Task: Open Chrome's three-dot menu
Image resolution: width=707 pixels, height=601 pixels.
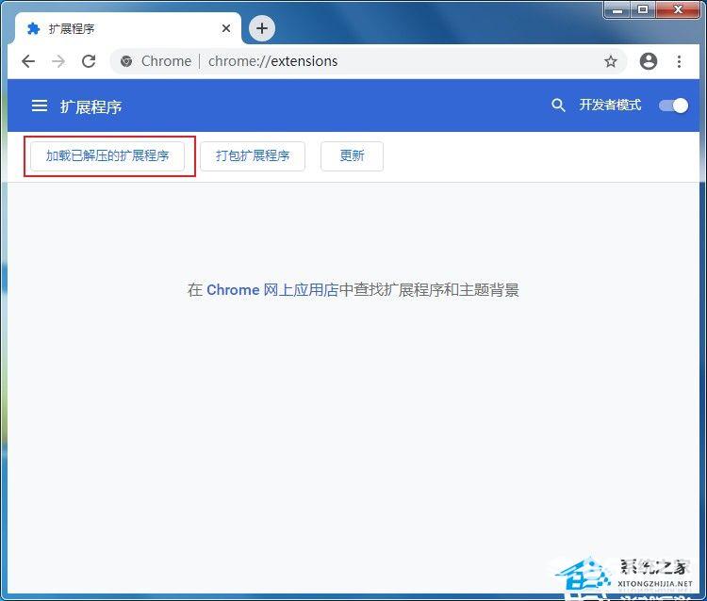Action: coord(679,61)
